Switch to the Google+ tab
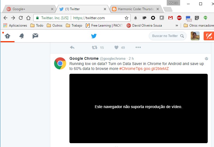 pyautogui.click(x=29, y=9)
